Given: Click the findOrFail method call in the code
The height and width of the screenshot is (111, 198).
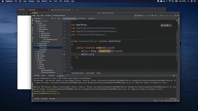Looking at the screenshot, I should [x=105, y=51].
